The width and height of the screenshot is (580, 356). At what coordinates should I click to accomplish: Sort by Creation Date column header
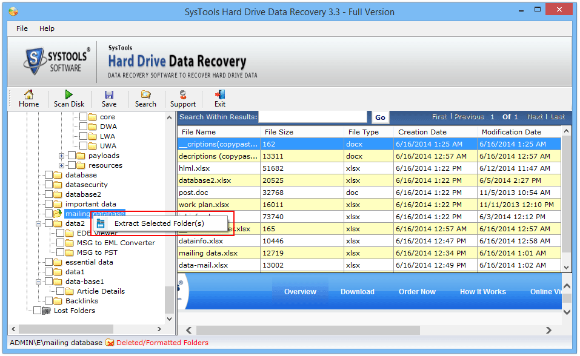coord(435,132)
